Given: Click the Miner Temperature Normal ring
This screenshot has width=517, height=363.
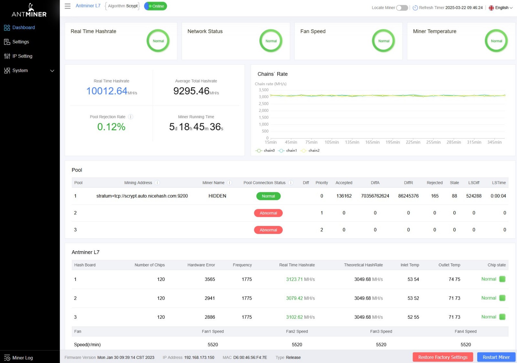Looking at the screenshot, I should pyautogui.click(x=496, y=41).
